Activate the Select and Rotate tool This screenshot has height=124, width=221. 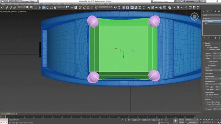tap(48, 8)
